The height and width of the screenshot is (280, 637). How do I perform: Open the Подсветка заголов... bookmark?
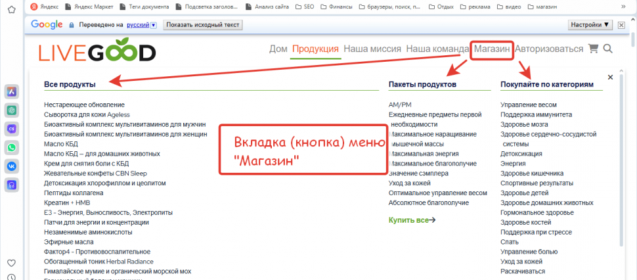(x=206, y=7)
